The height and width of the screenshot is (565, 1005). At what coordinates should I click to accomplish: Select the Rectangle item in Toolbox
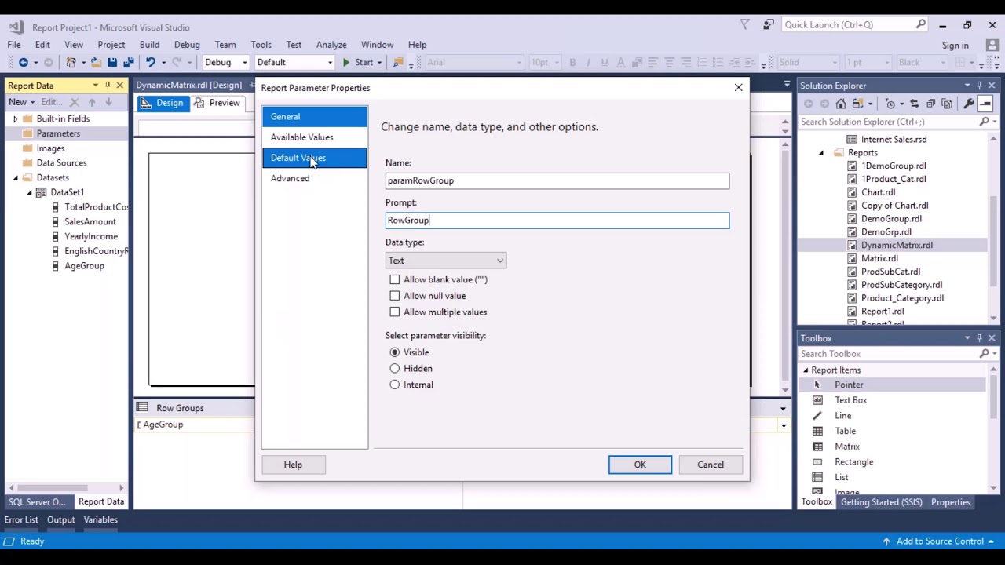coord(892,461)
